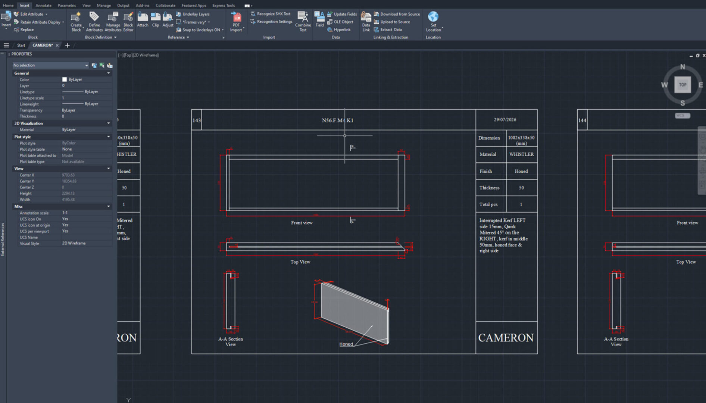This screenshot has width=706, height=403.
Task: Open the Express Tools tab
Action: [x=224, y=6]
